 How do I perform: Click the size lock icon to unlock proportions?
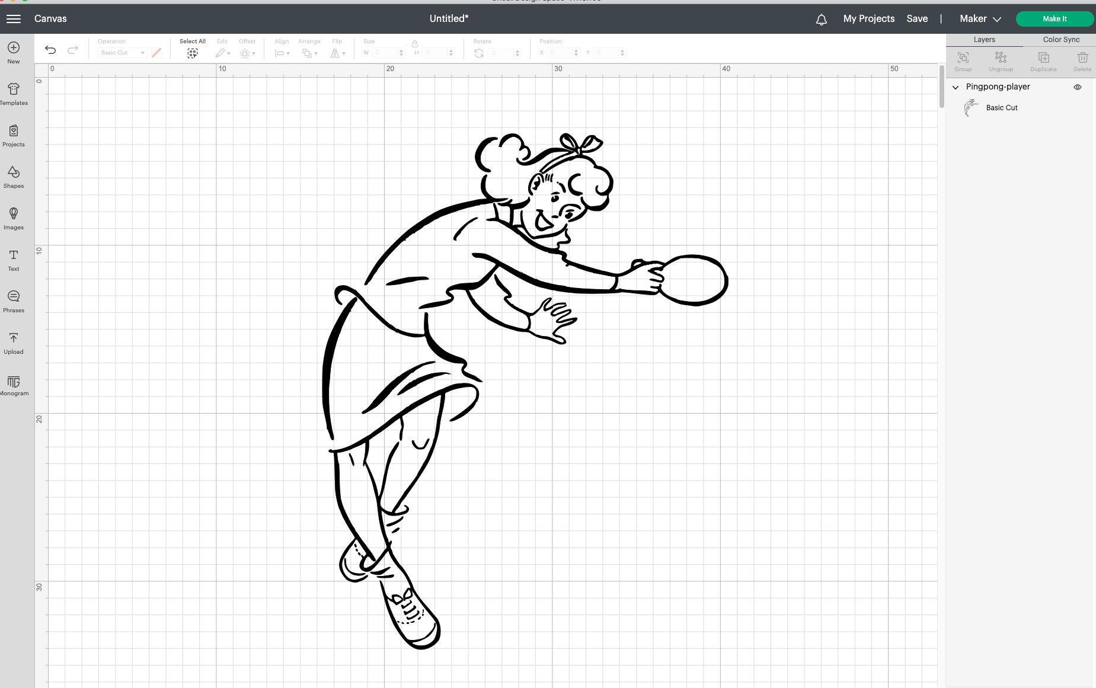click(x=415, y=43)
